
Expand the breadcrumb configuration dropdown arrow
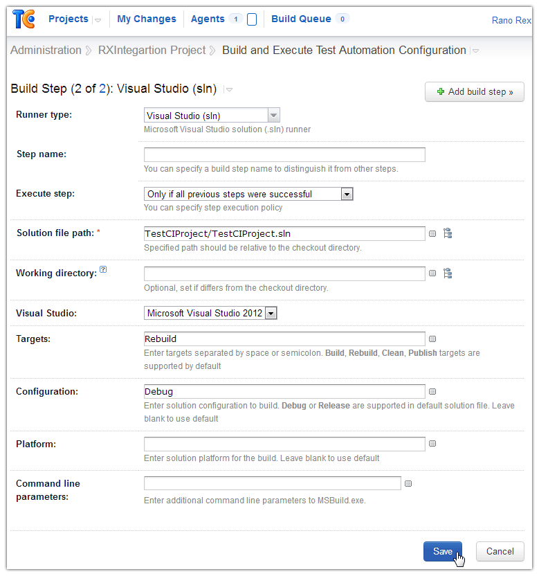pos(475,51)
